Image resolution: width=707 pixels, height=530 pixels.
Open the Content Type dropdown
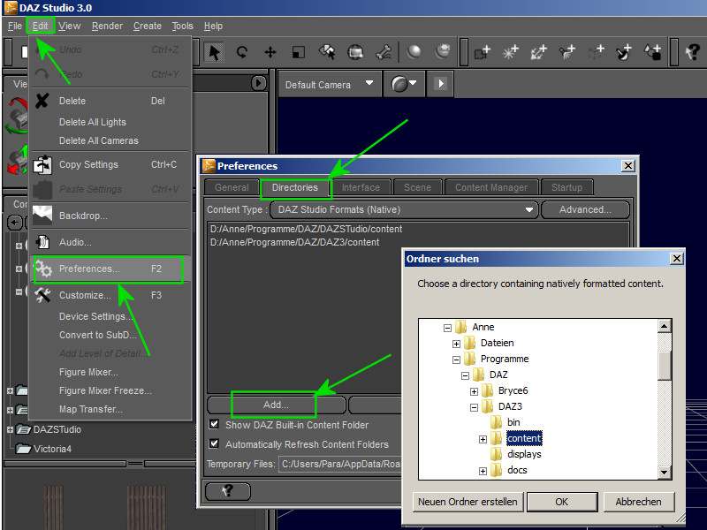tap(404, 209)
